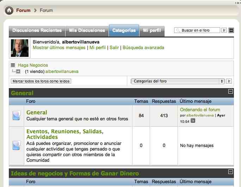Screen dimensions: 241x187
Task: Open Ordenando el forum last message
Action: tap(200, 110)
